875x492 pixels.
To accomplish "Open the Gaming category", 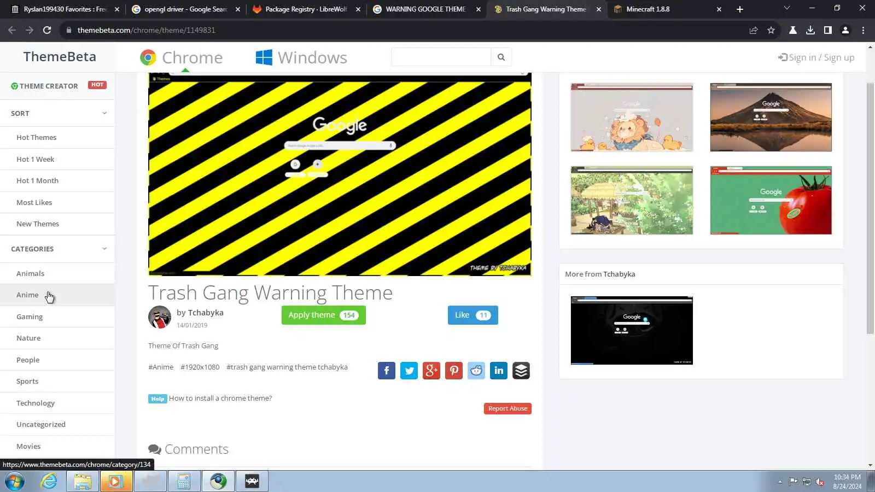I will coord(30,317).
